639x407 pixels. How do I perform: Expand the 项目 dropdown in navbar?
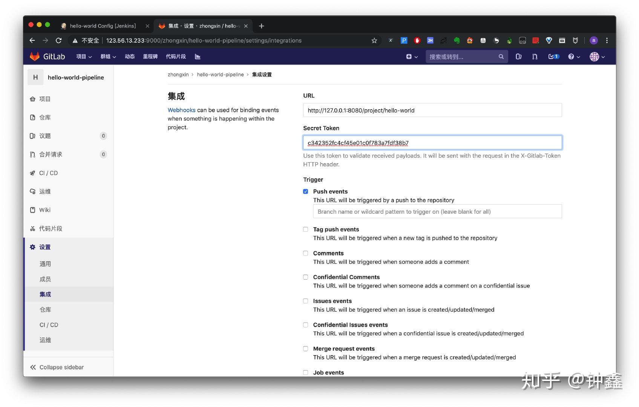[x=84, y=57]
